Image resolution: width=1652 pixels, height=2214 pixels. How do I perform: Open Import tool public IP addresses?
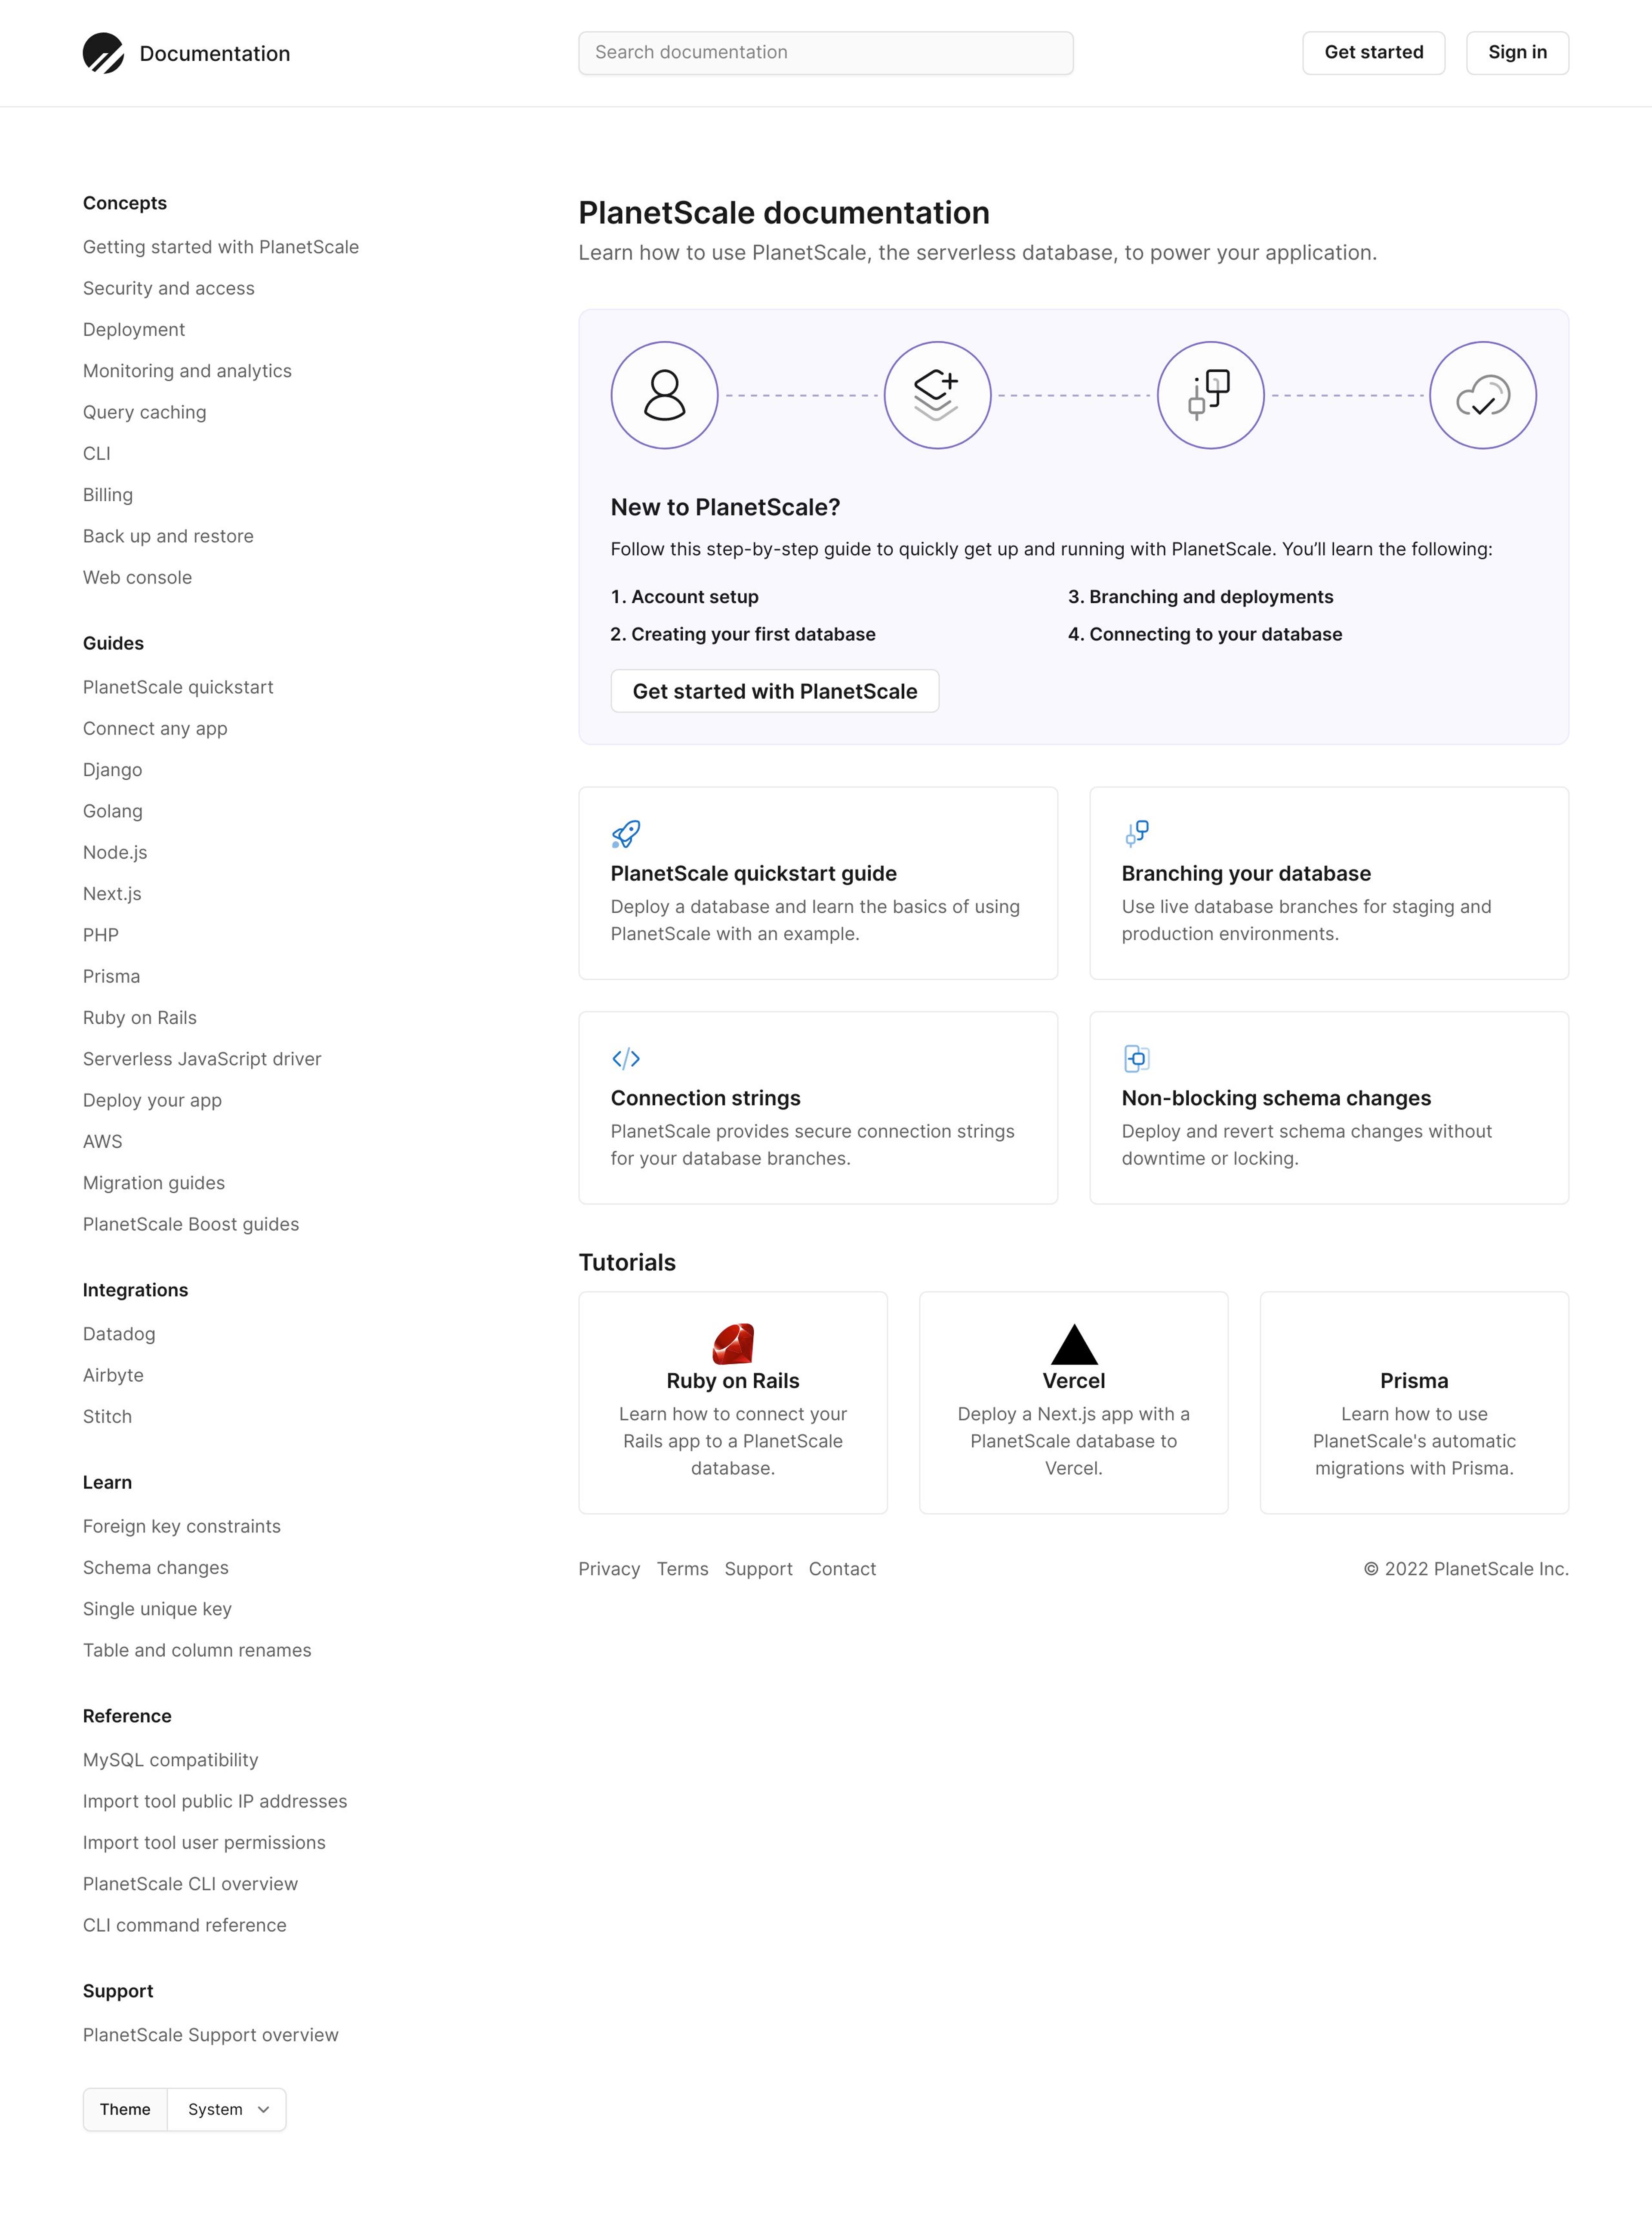(x=215, y=1801)
